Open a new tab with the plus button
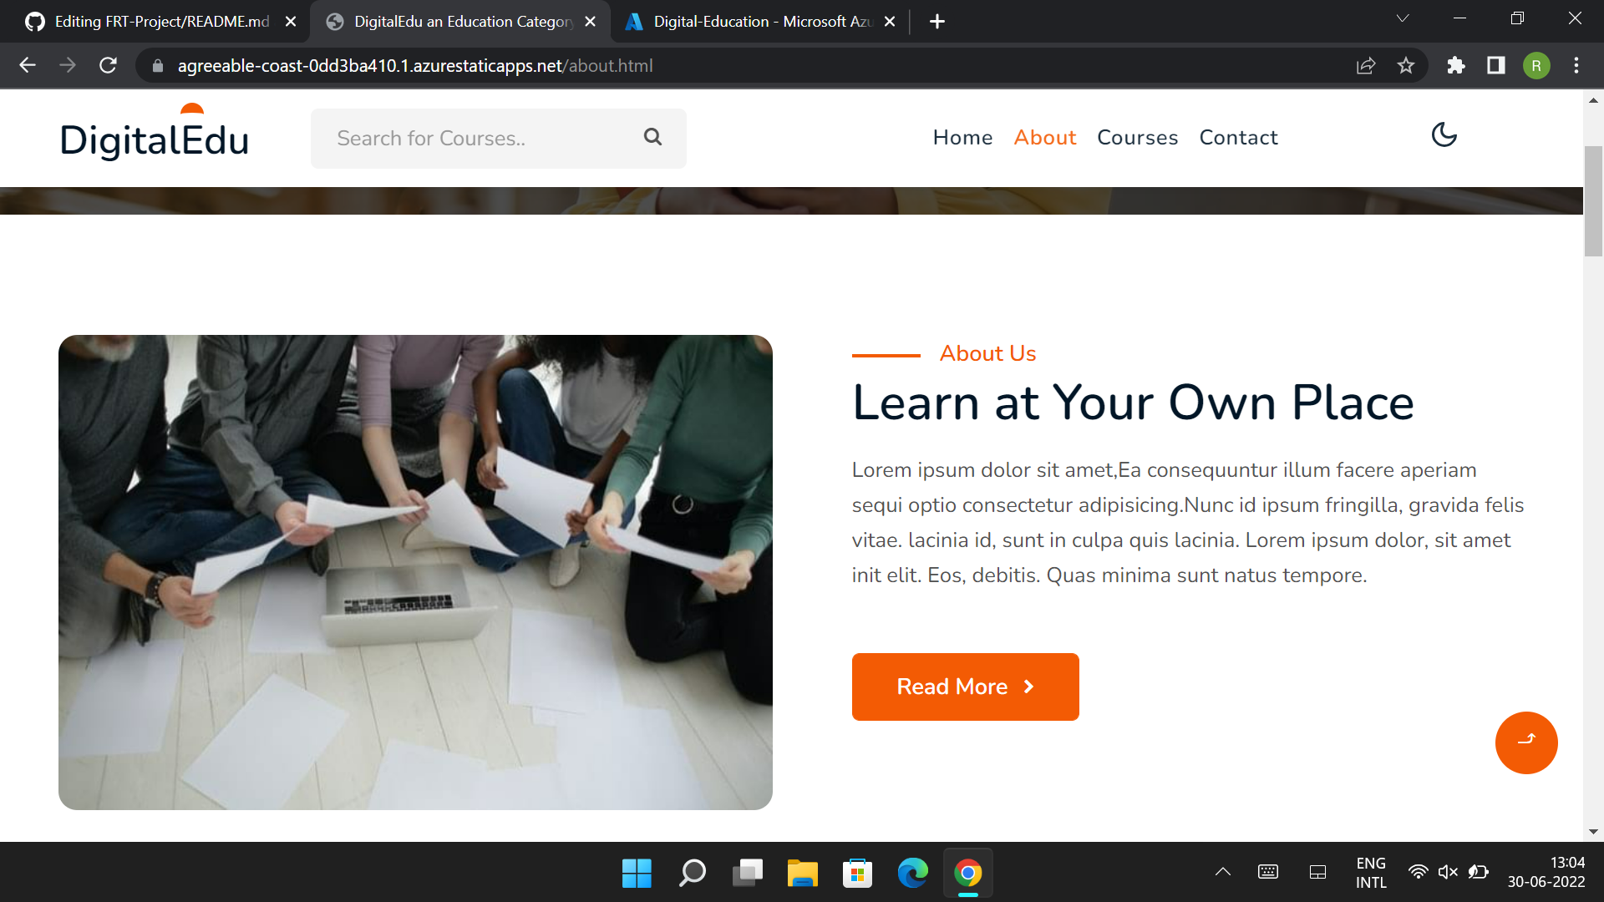Screen dimensions: 1604x902 (x=937, y=22)
